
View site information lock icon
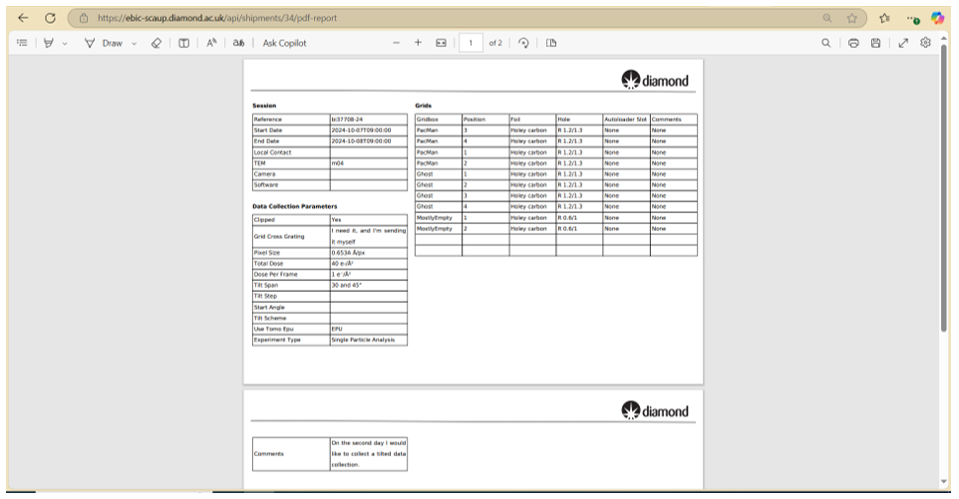coord(84,18)
